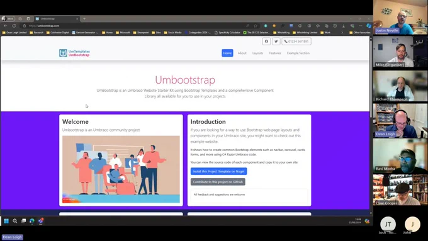The image size is (428, 241).
Task: Reload the page with refresh icon
Action: (x=14, y=26)
